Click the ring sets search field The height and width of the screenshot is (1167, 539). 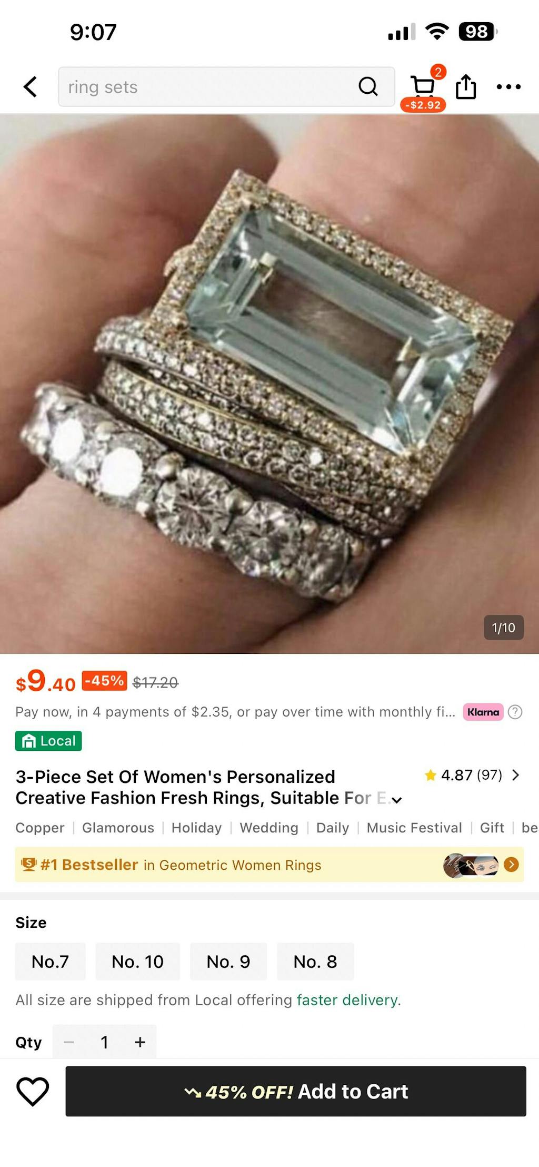click(x=226, y=86)
